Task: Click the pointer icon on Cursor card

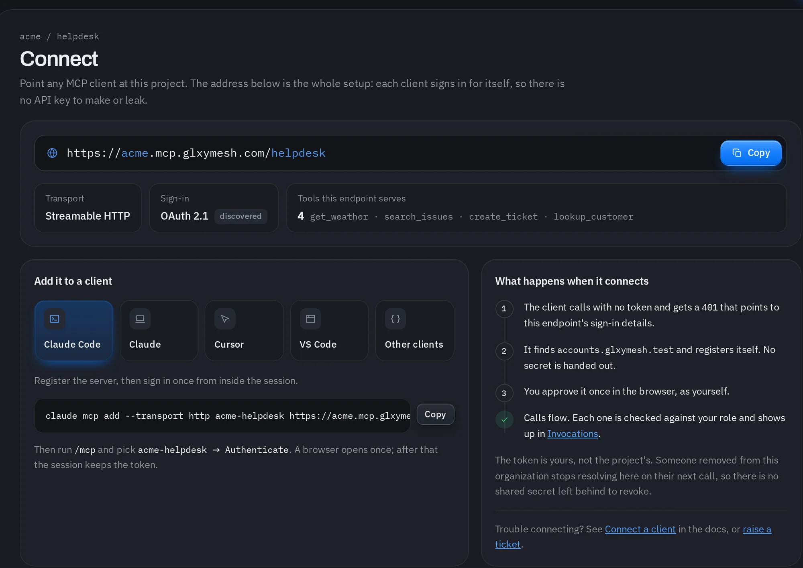Action: (x=225, y=319)
